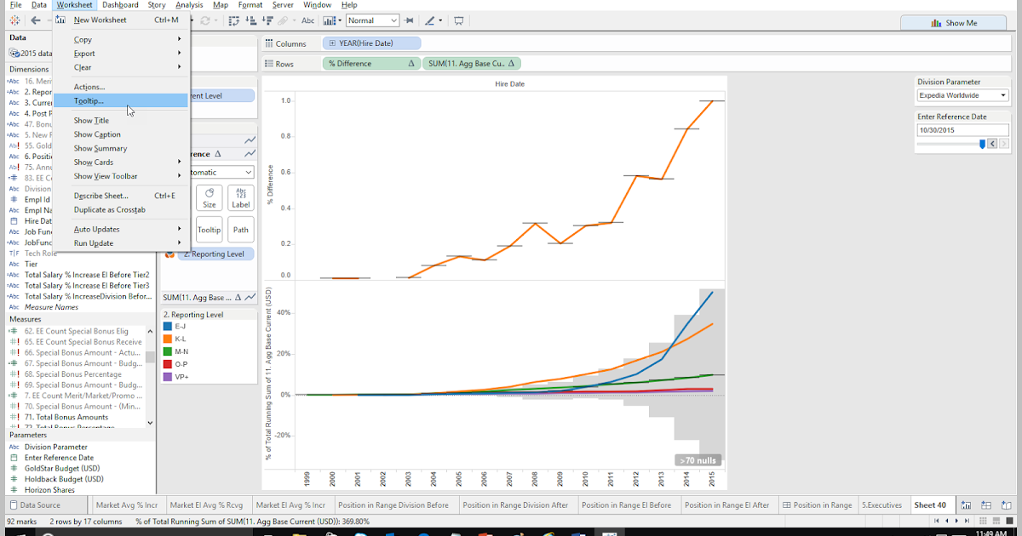The image size is (1022, 536).
Task: Select Tooltip from the Worksheet menu
Action: pos(89,101)
